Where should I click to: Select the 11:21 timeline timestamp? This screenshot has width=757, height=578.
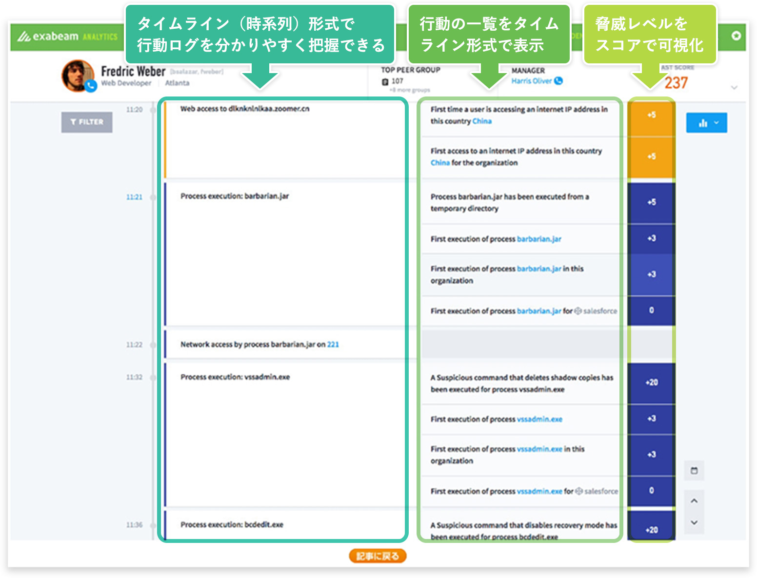point(134,197)
